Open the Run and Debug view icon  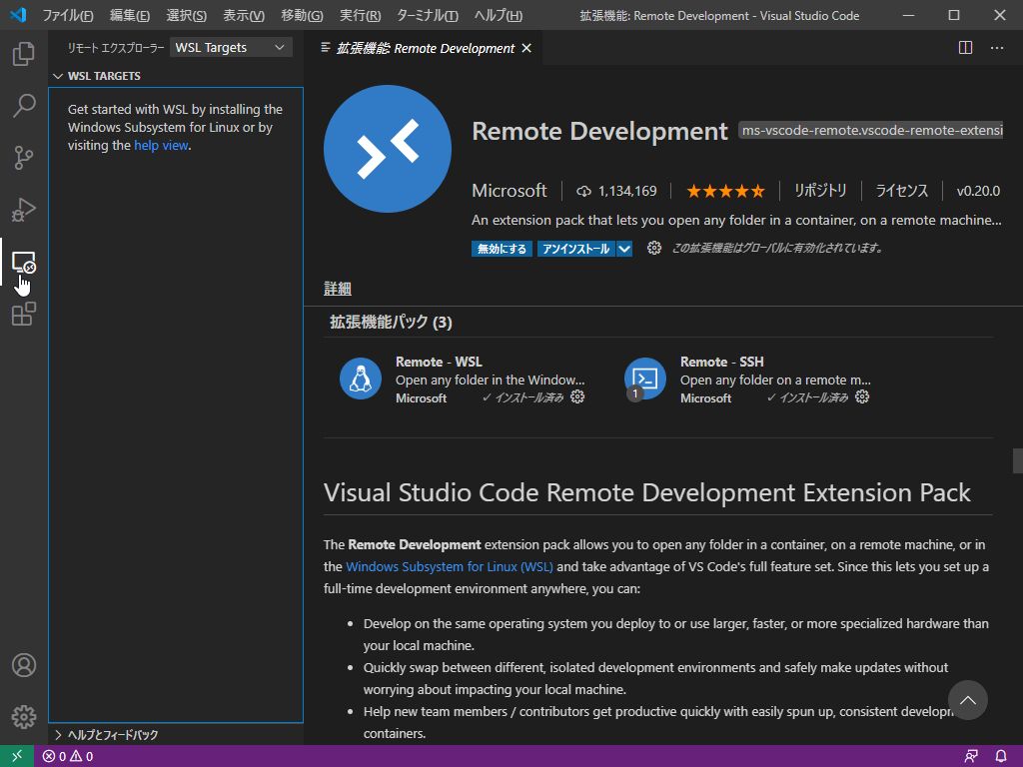coord(24,210)
